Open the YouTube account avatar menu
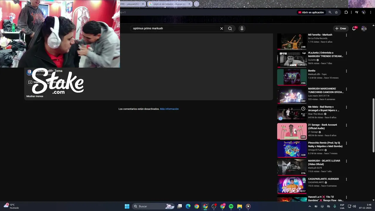Viewport: 375px width, 211px height. tap(364, 28)
